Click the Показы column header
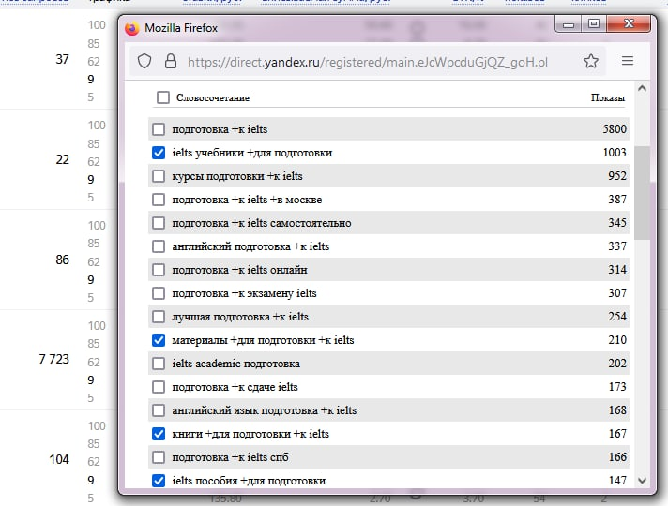The image size is (668, 506). pyautogui.click(x=608, y=97)
